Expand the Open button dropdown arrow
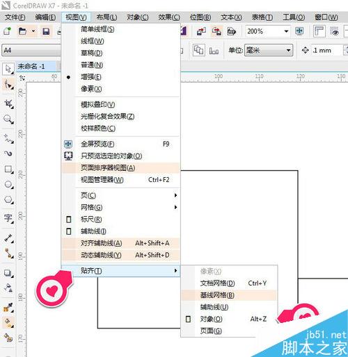Viewport: 348px width, 357px height. pyautogui.click(x=33, y=31)
